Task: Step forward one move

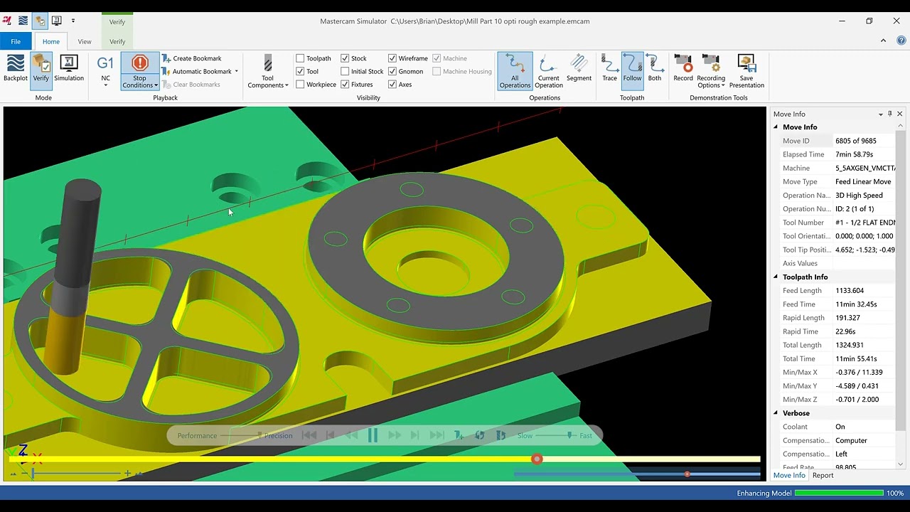Action: (415, 435)
